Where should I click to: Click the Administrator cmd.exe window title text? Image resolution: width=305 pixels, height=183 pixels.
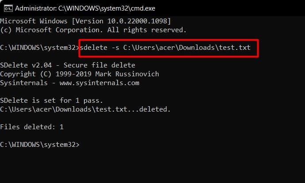[85, 8]
